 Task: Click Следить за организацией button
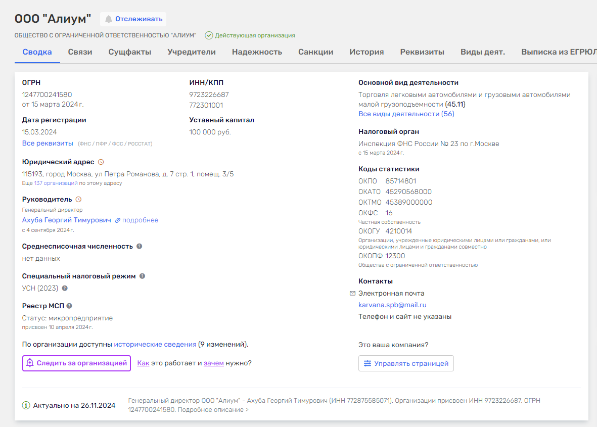pyautogui.click(x=76, y=363)
